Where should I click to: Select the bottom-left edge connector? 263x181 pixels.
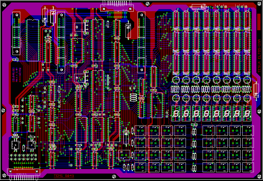tap(24, 173)
